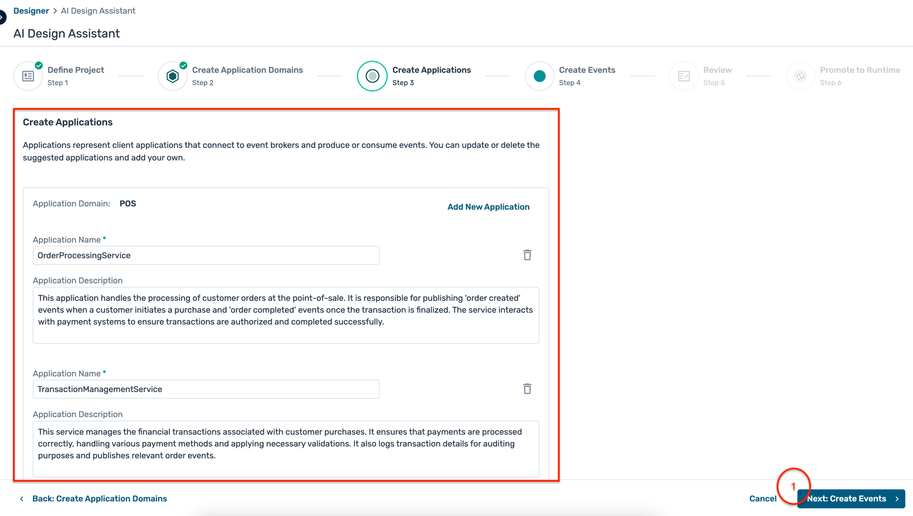The image size is (913, 516).
Task: Click the Define Project step icon
Action: coord(28,76)
